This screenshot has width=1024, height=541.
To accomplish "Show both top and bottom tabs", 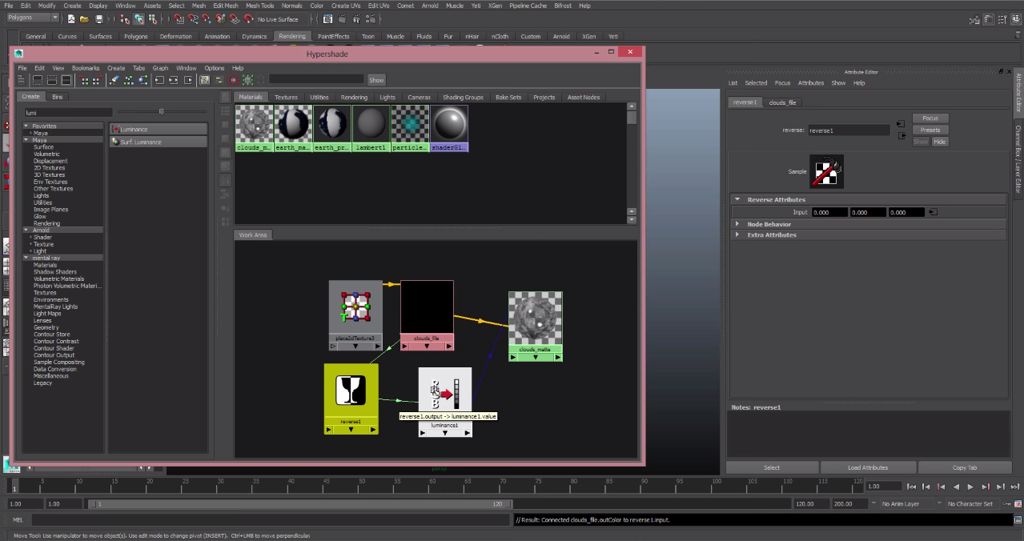I will (x=66, y=79).
